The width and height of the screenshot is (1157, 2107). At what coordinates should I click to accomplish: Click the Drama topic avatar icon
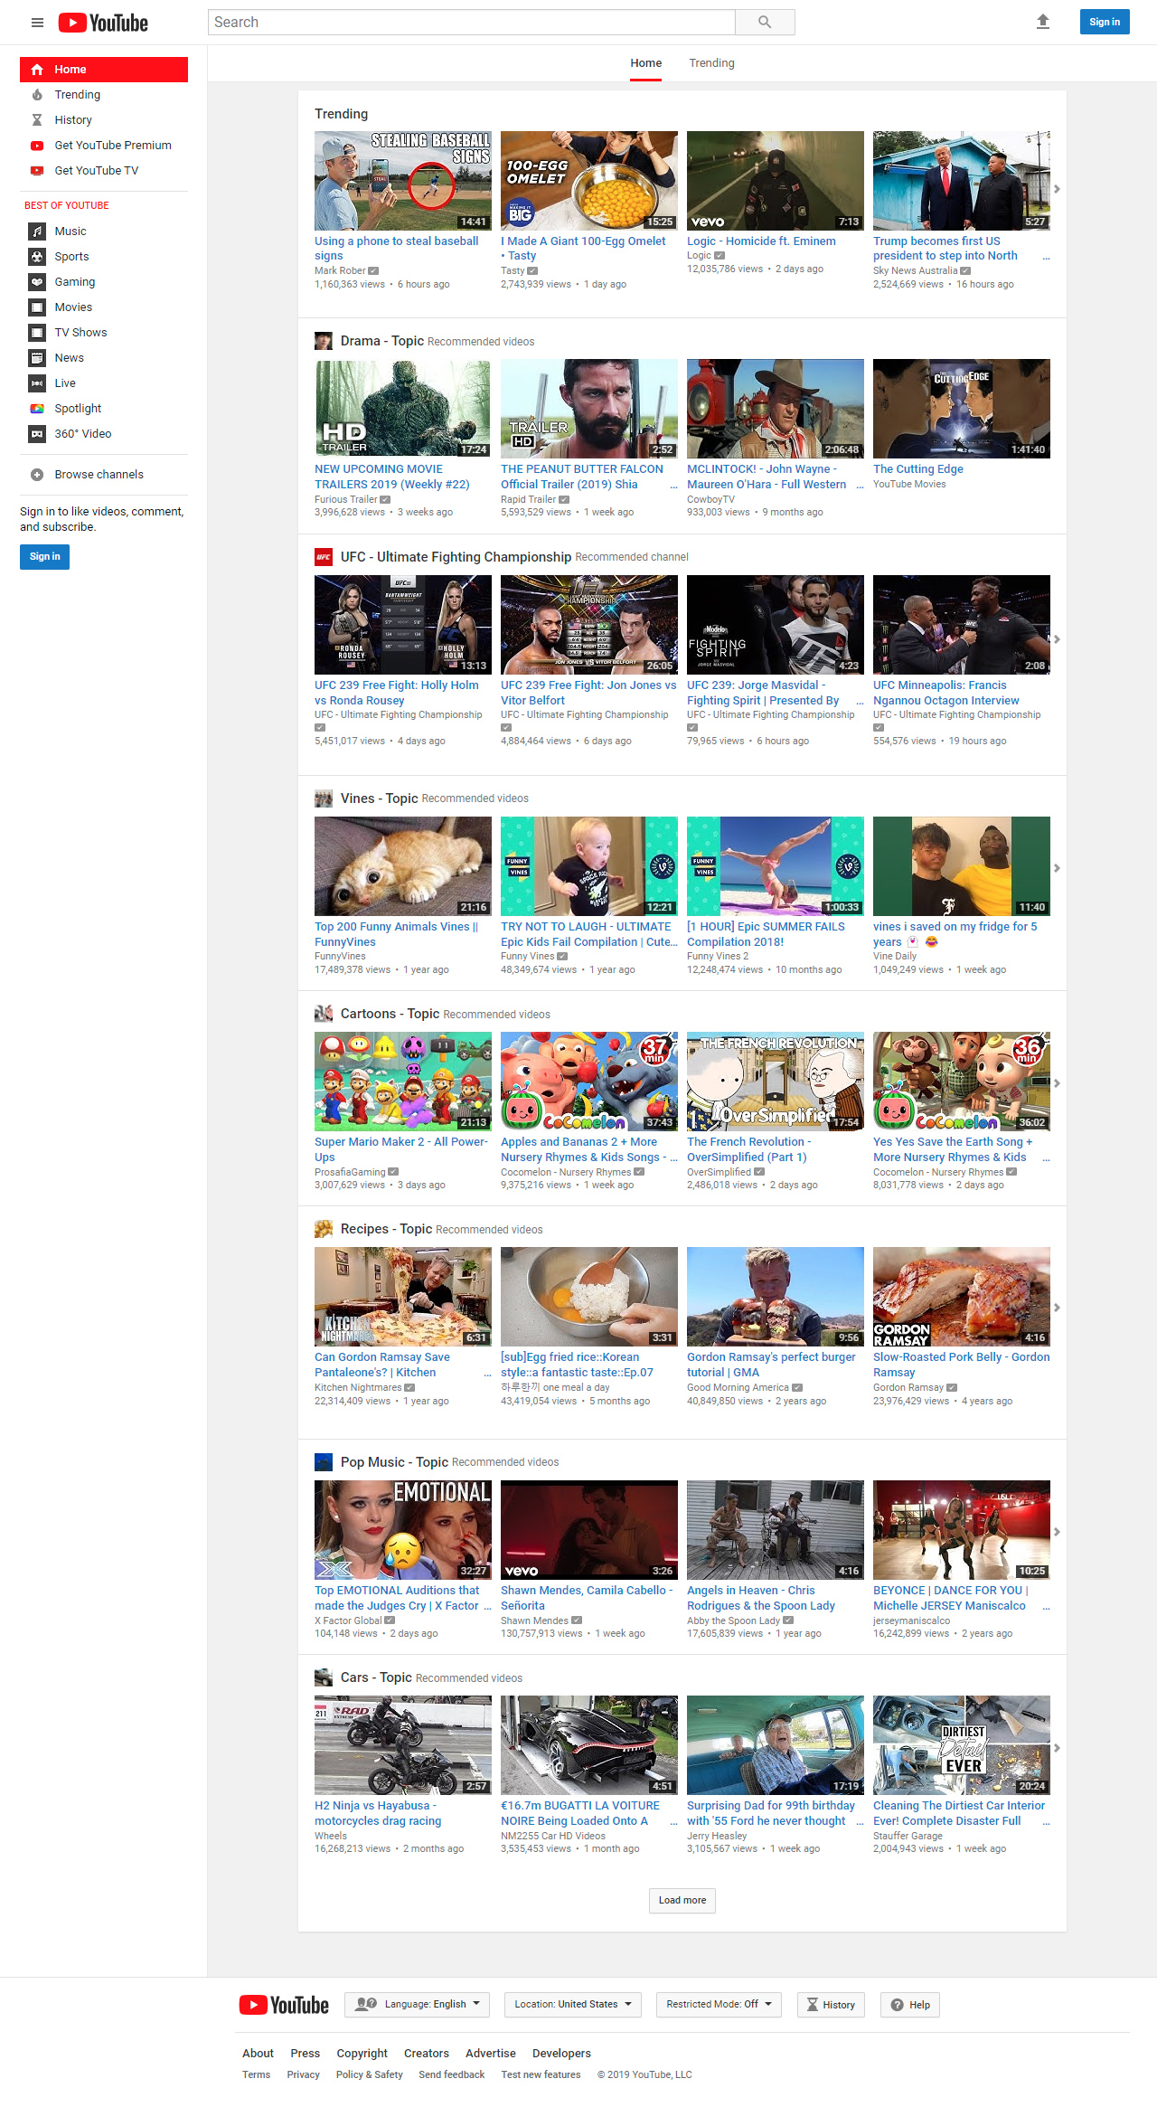point(324,341)
